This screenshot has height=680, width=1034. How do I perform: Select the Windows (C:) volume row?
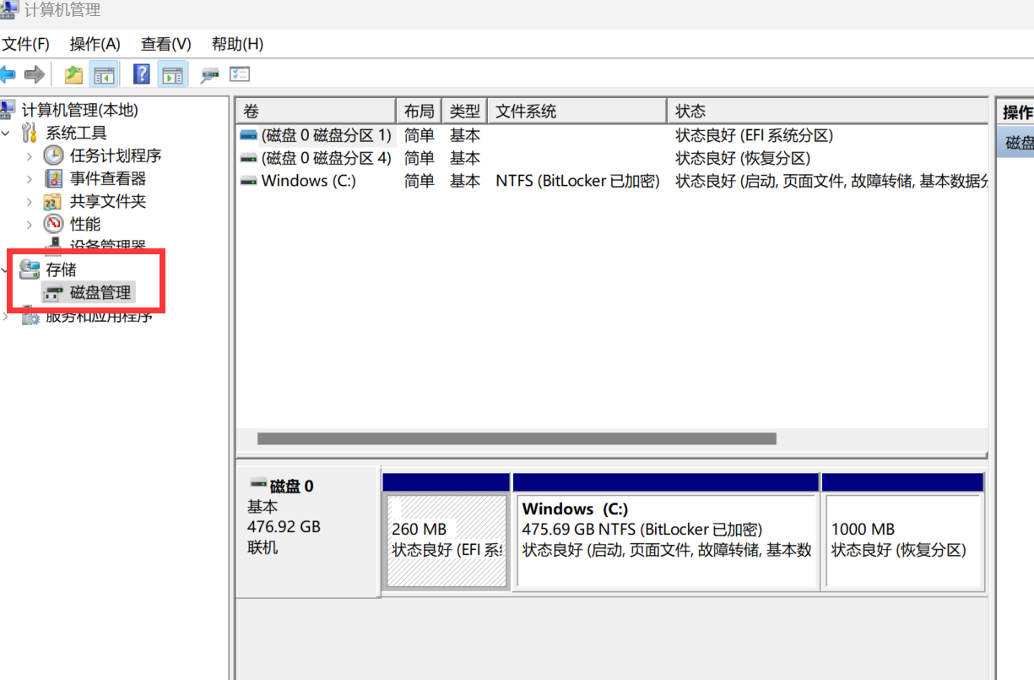pos(612,181)
